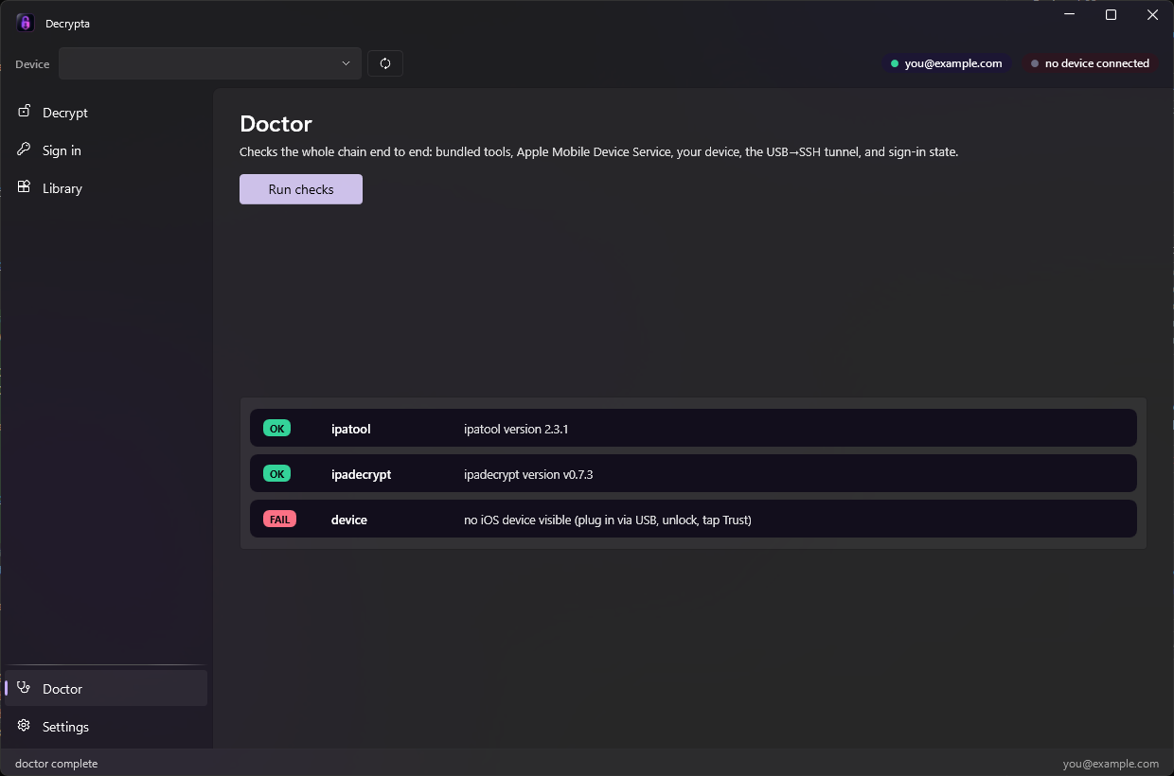Run the Doctor checks

point(301,189)
